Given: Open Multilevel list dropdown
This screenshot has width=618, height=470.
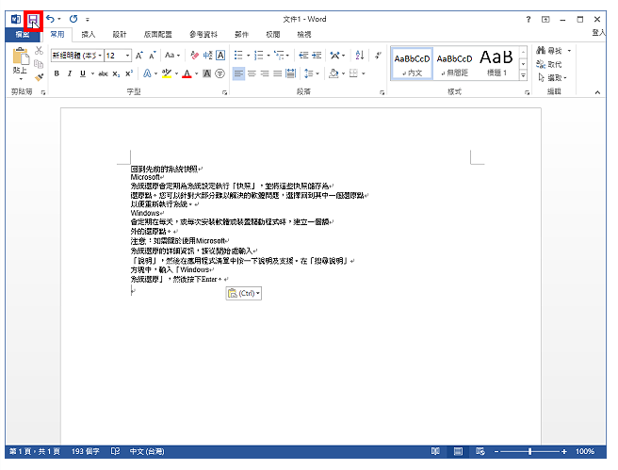Looking at the screenshot, I should [287, 56].
